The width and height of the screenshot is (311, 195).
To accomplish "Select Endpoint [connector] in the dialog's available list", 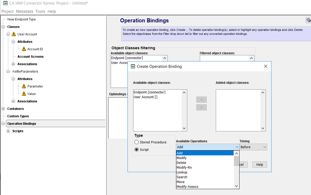I will 149,92.
